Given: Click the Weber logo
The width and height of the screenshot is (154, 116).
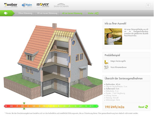Looking at the screenshot, I should pos(11,5).
